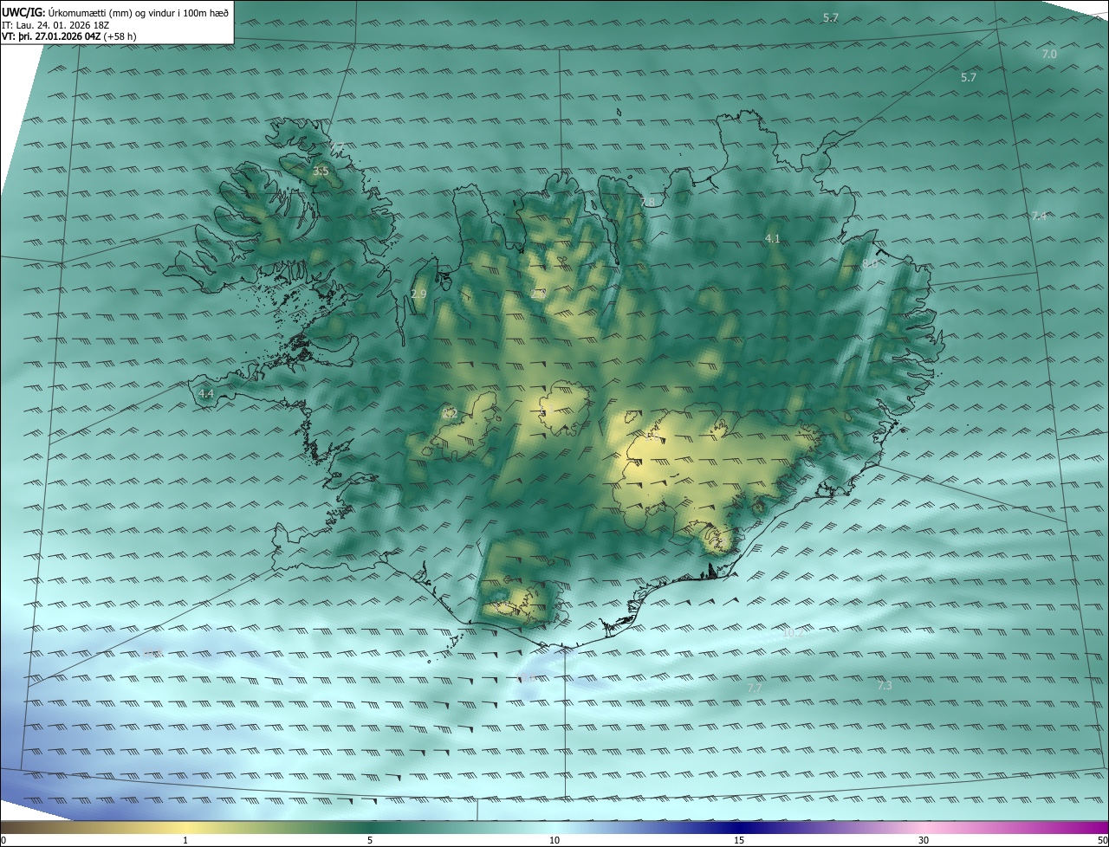Click the 7.3 value label on map
1109x847 pixels.
click(x=884, y=685)
